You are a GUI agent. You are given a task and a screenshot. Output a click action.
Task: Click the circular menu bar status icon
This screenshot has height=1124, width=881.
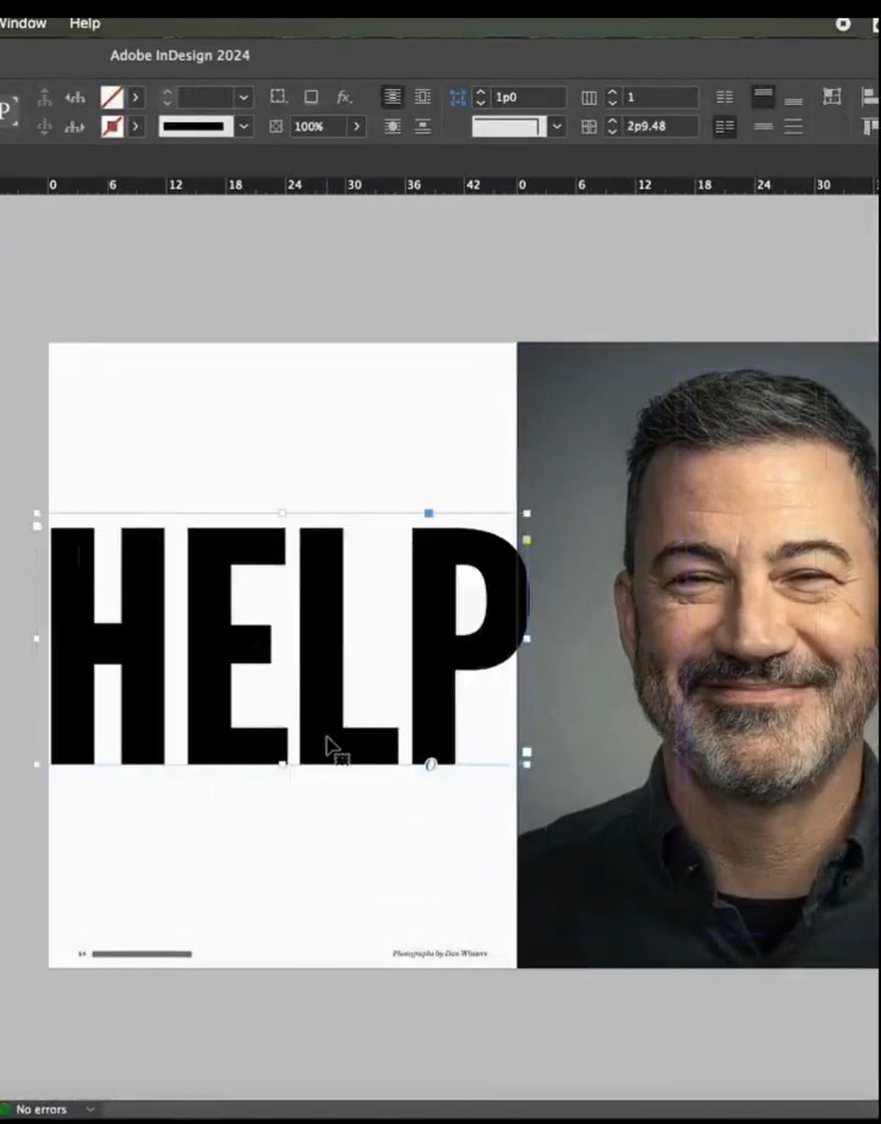point(844,23)
